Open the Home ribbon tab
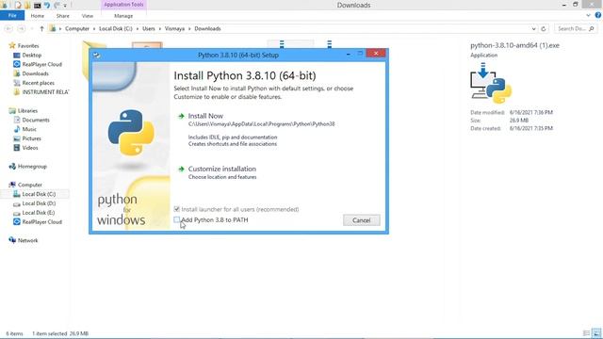The width and height of the screenshot is (603, 339). (x=38, y=16)
